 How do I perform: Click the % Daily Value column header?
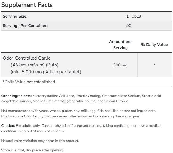(154, 45)
